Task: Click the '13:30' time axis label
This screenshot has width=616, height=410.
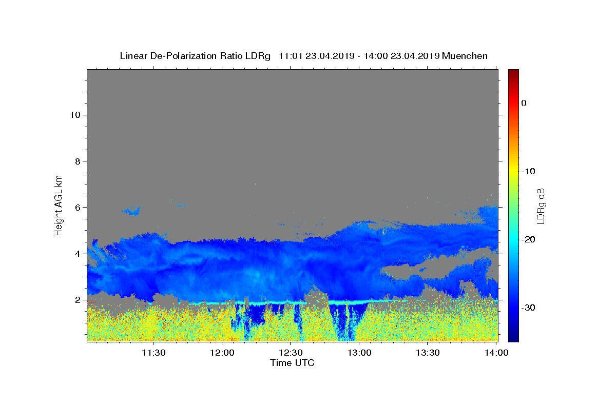Action: [x=428, y=353]
